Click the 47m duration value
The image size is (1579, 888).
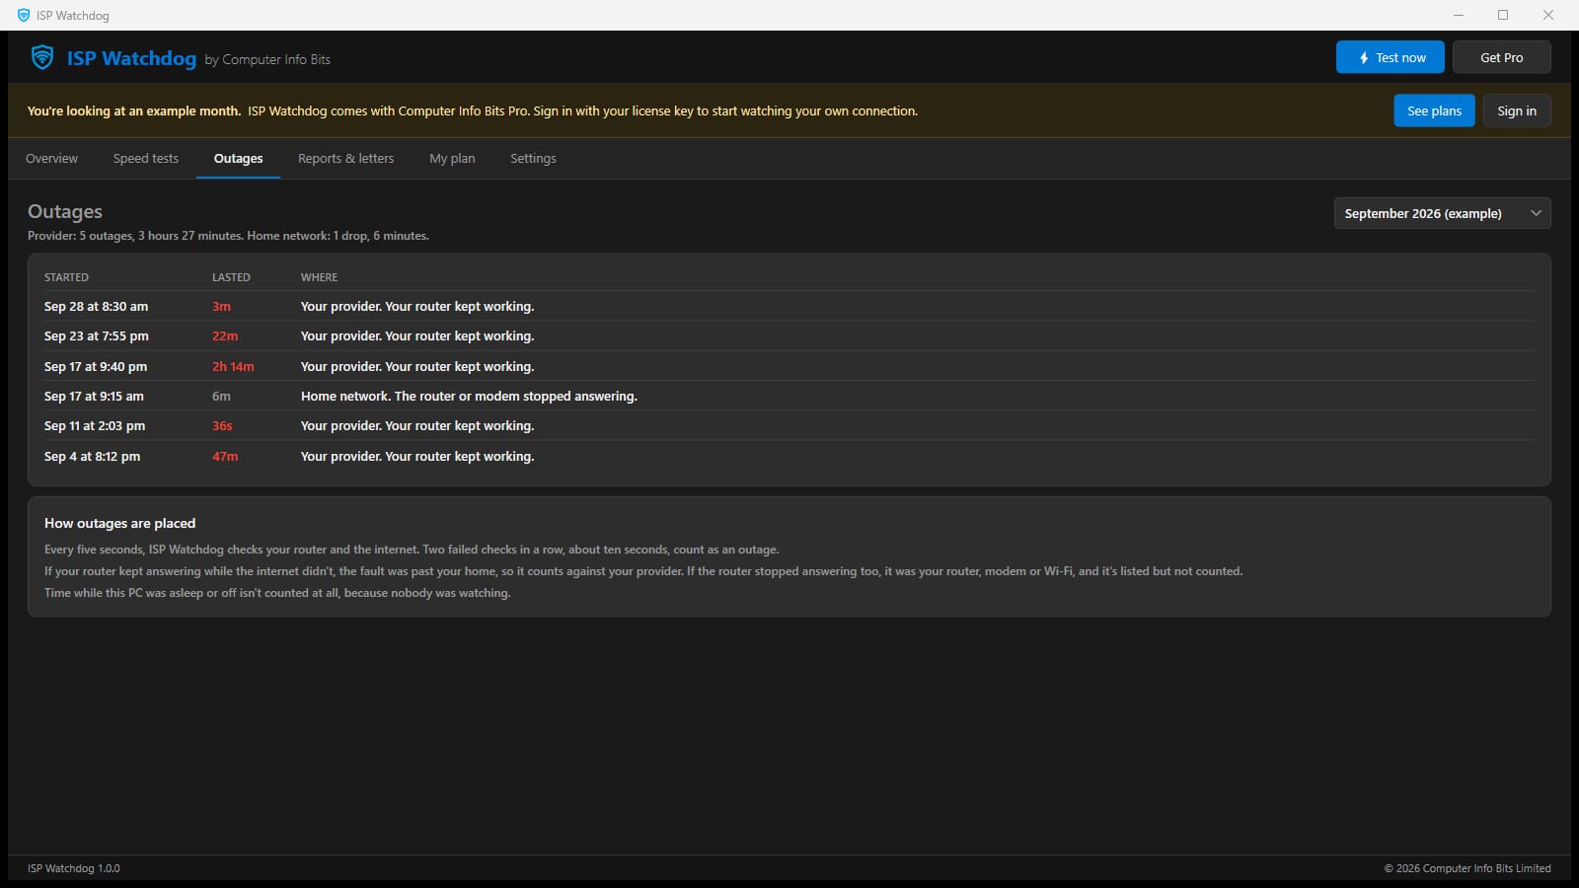pyautogui.click(x=225, y=456)
